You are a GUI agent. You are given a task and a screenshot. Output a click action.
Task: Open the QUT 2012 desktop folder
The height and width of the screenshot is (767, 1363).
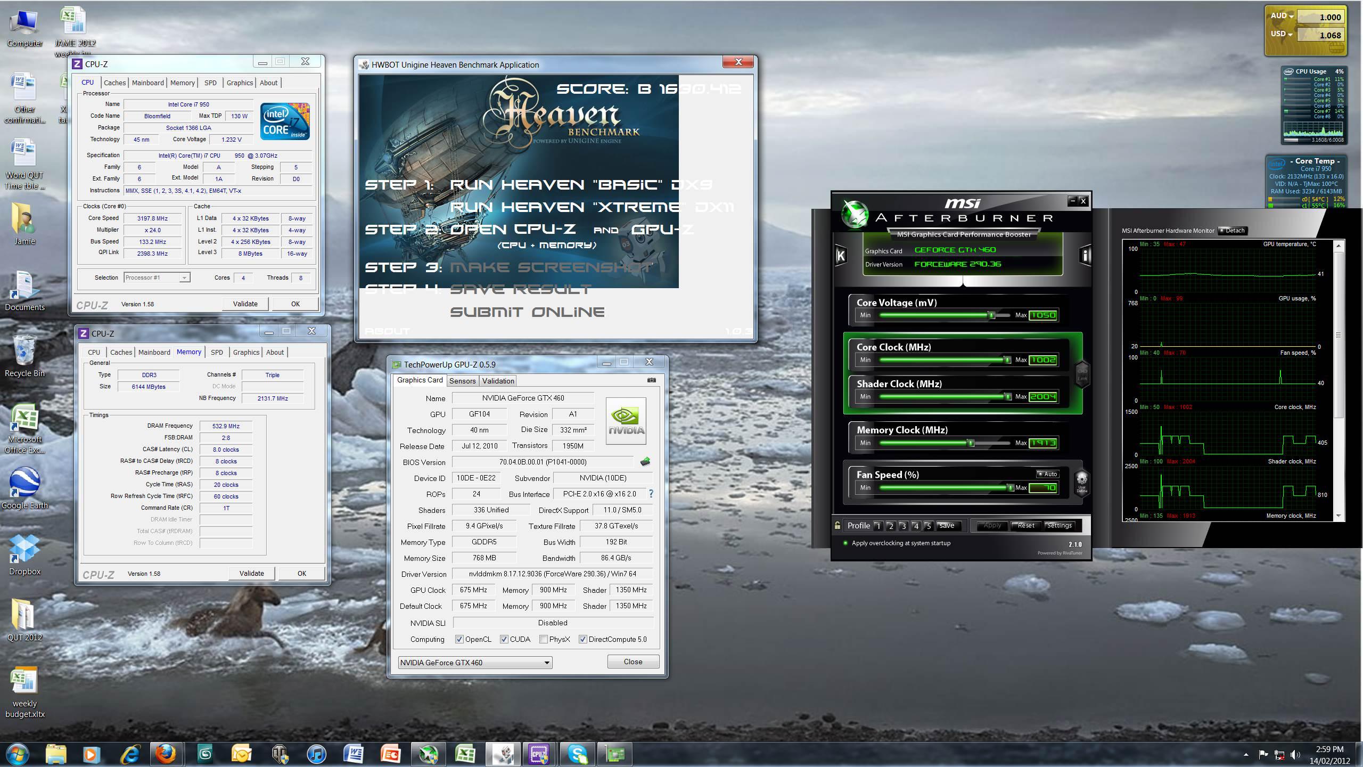point(24,620)
